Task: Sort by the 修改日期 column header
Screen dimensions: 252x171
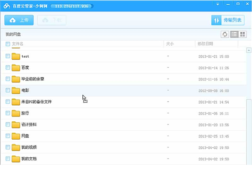Action: tap(205, 44)
